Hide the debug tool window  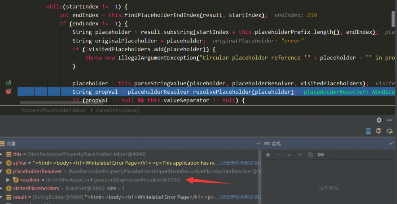(x=390, y=120)
